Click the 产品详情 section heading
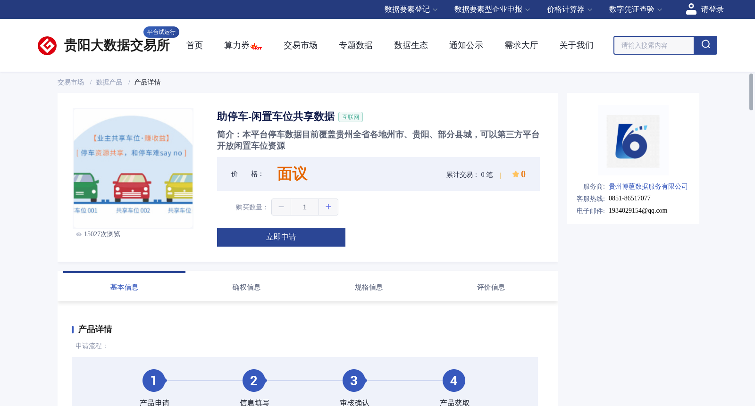The height and width of the screenshot is (406, 755). pyautogui.click(x=95, y=329)
